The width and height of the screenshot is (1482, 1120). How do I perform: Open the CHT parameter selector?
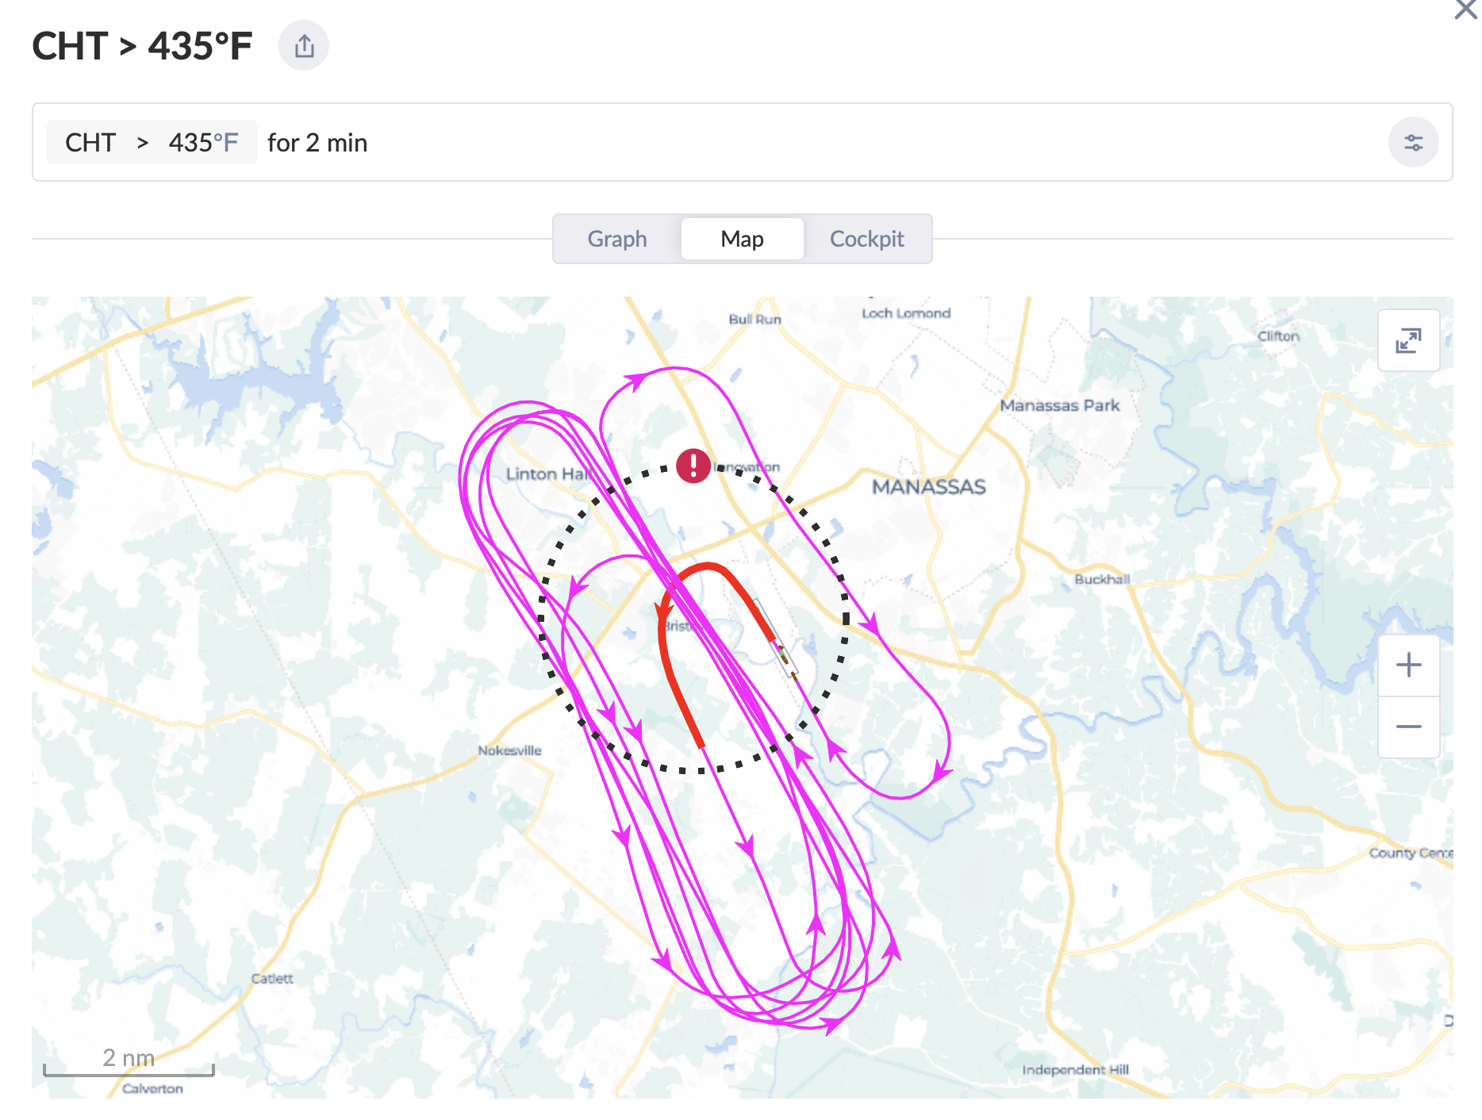click(90, 142)
